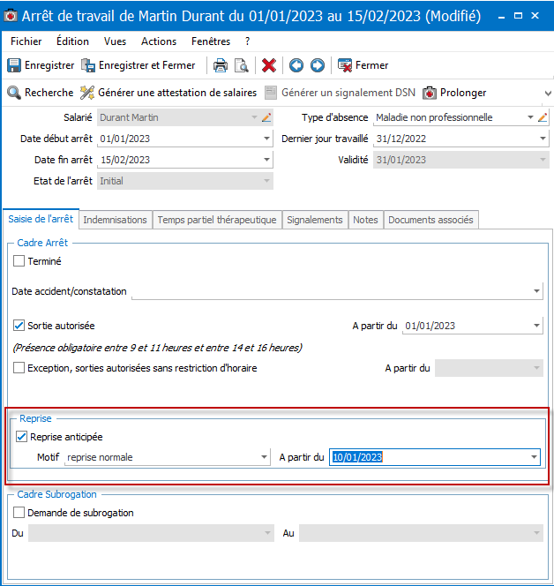The width and height of the screenshot is (554, 586).
Task: Go to next record blue arrow
Action: (318, 65)
